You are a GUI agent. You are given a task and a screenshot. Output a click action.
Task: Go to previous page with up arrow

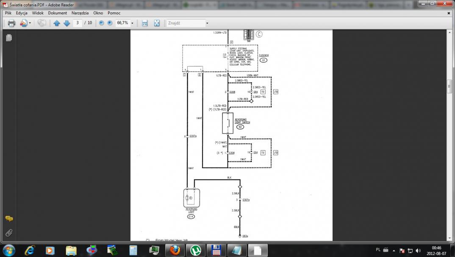(57, 23)
